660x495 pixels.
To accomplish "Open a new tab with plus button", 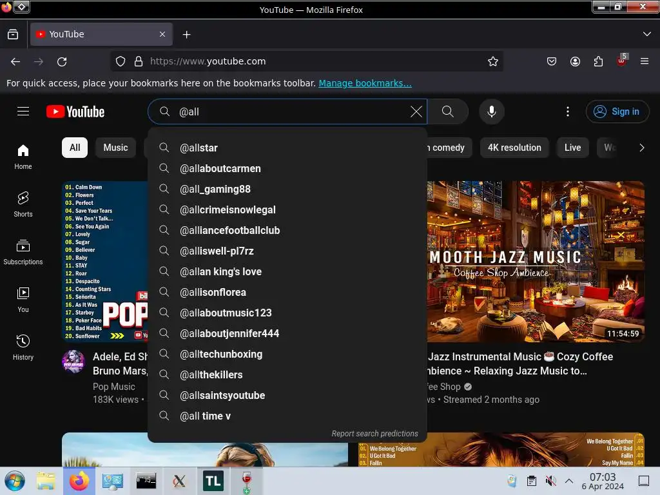I will click(186, 35).
